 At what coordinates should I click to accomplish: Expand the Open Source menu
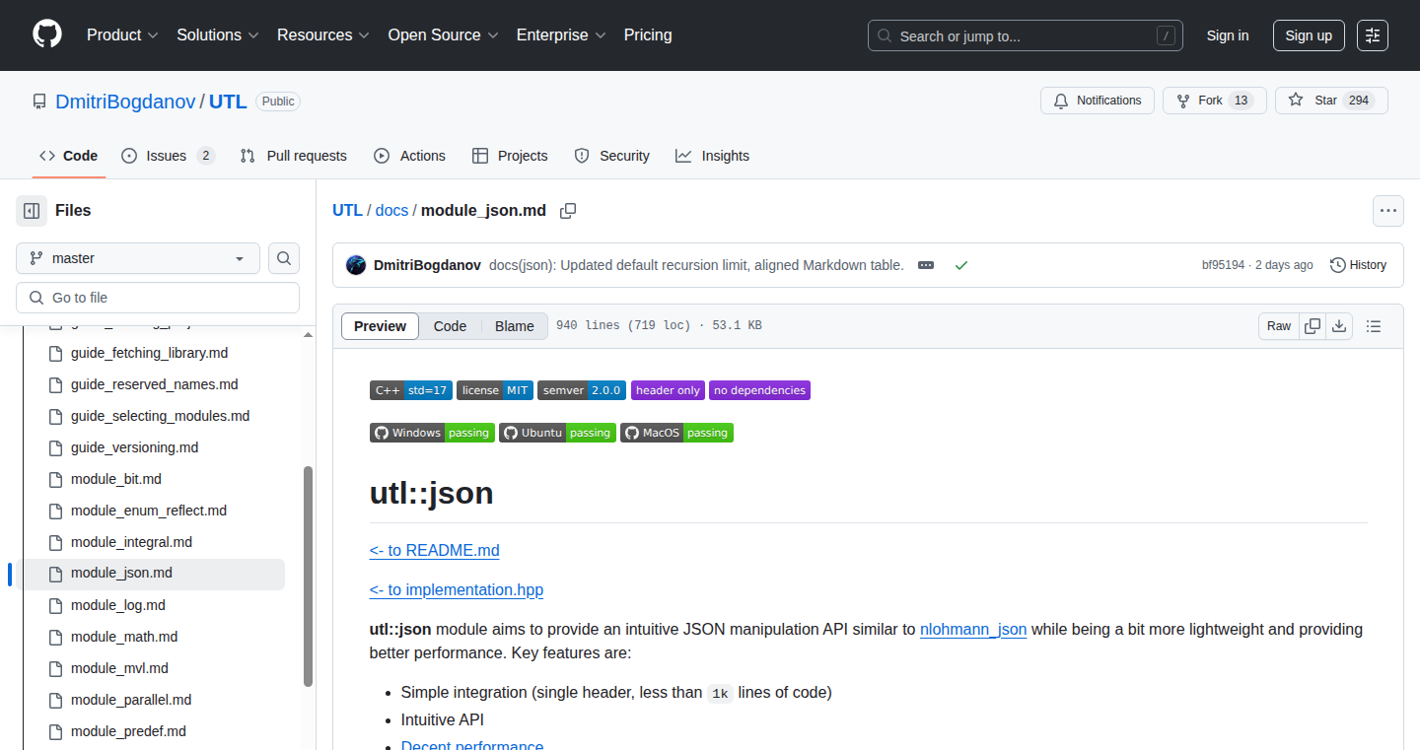(x=444, y=35)
